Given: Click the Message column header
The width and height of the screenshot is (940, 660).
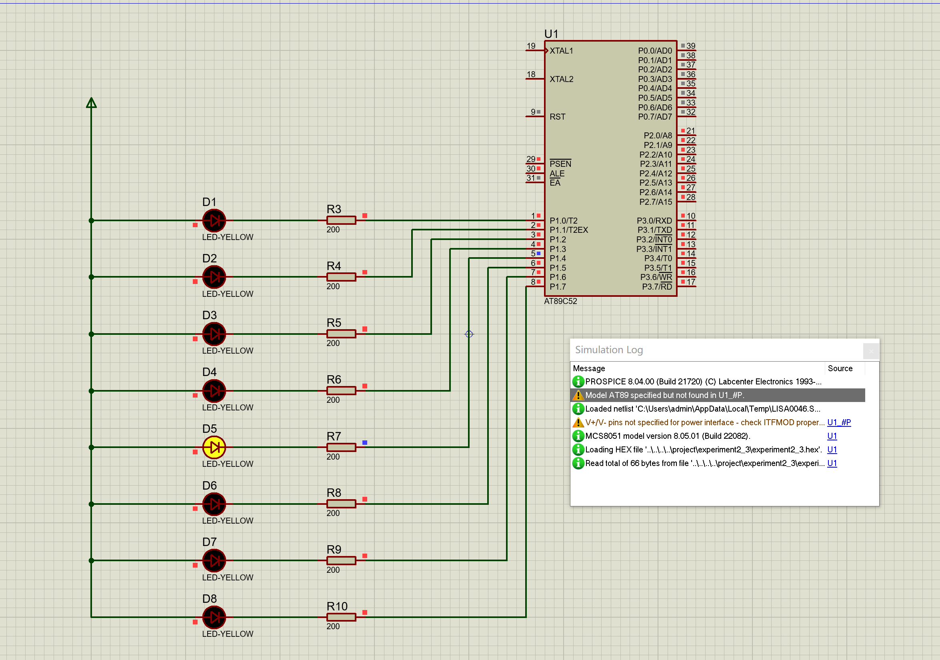Looking at the screenshot, I should pos(698,368).
